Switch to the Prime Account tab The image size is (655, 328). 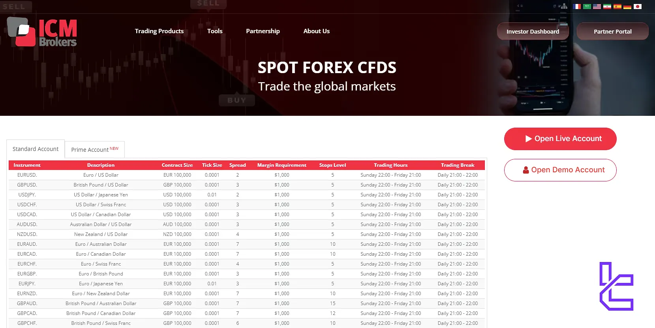click(94, 149)
